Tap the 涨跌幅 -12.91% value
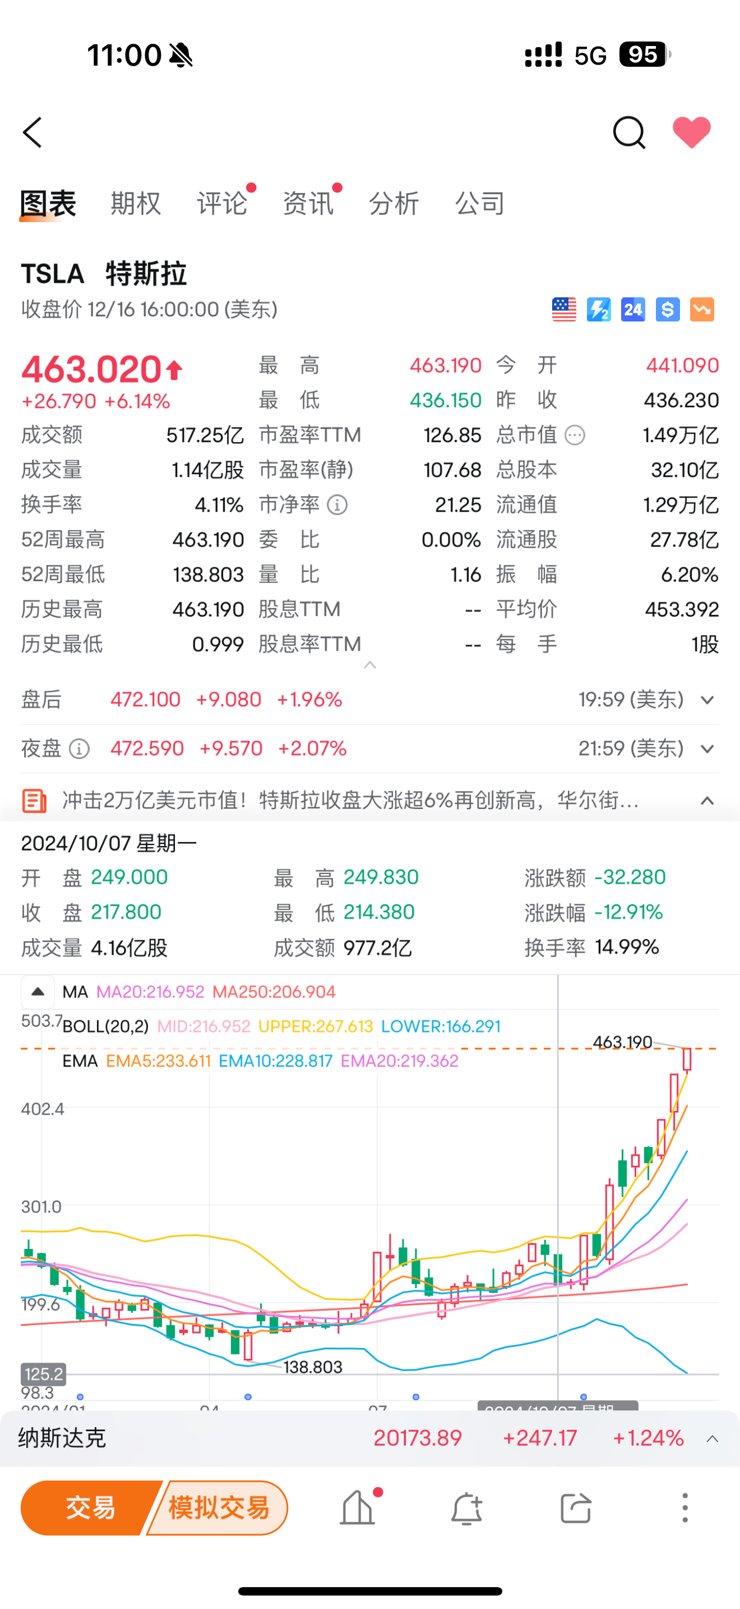This screenshot has width=740, height=1609. pyautogui.click(x=628, y=913)
